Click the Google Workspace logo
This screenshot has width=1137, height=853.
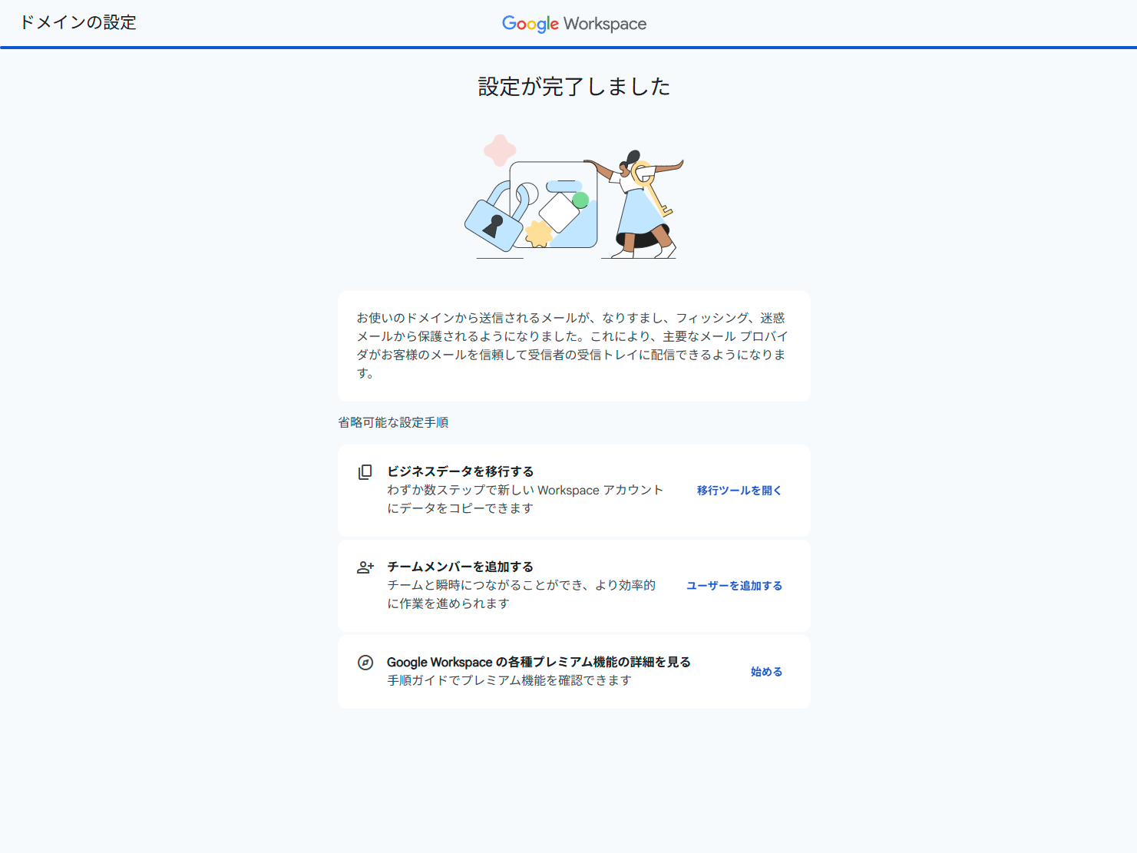coord(573,24)
